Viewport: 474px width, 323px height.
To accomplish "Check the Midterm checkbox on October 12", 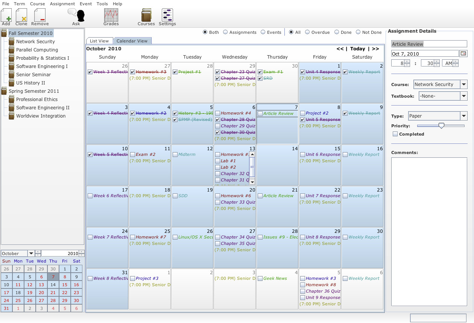I will (175, 155).
